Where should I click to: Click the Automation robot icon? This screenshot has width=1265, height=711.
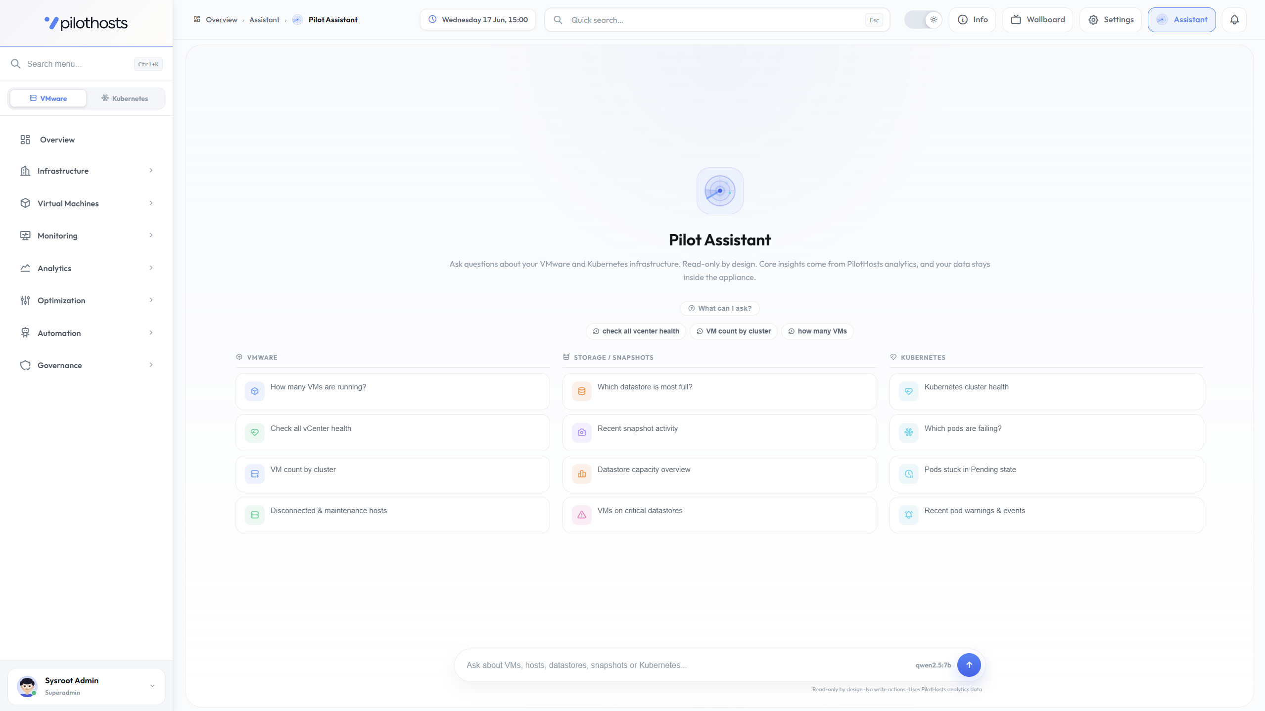pyautogui.click(x=25, y=333)
